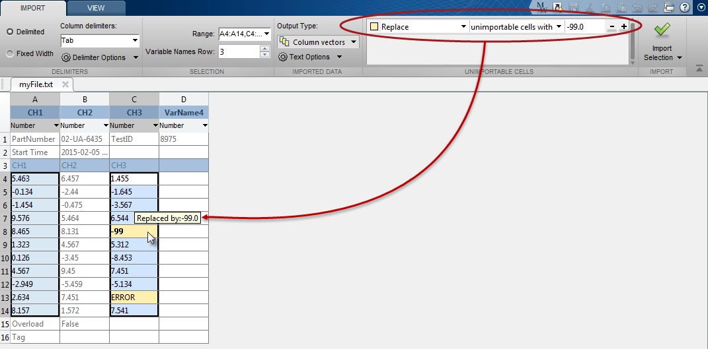The width and height of the screenshot is (708, 349).
Task: Click the circled down-arrow toolstrip options icon
Action: [701, 7]
